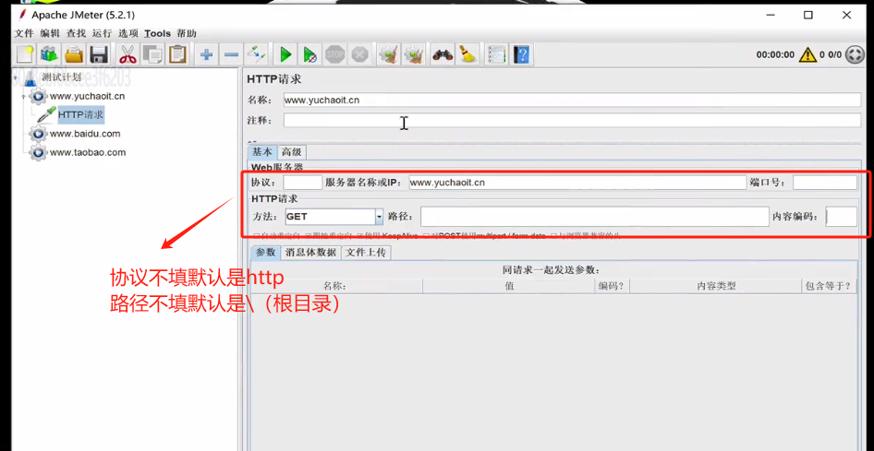Click the Open folder icon
The width and height of the screenshot is (874, 451).
(x=74, y=54)
